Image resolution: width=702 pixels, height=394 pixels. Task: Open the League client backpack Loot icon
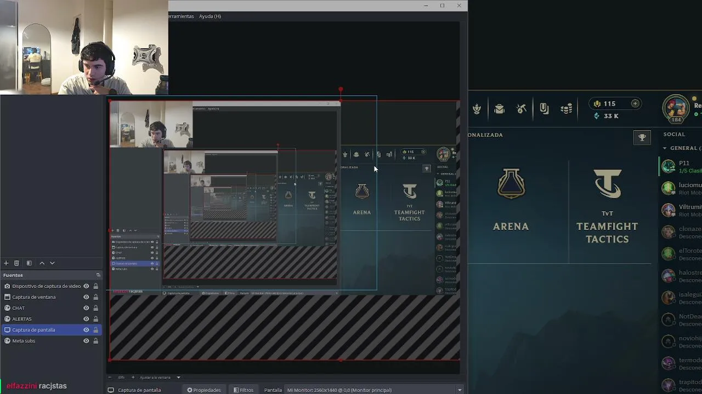click(499, 109)
